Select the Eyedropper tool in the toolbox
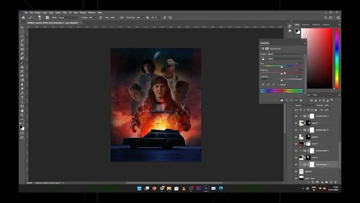360x203 pixels. 22,54
